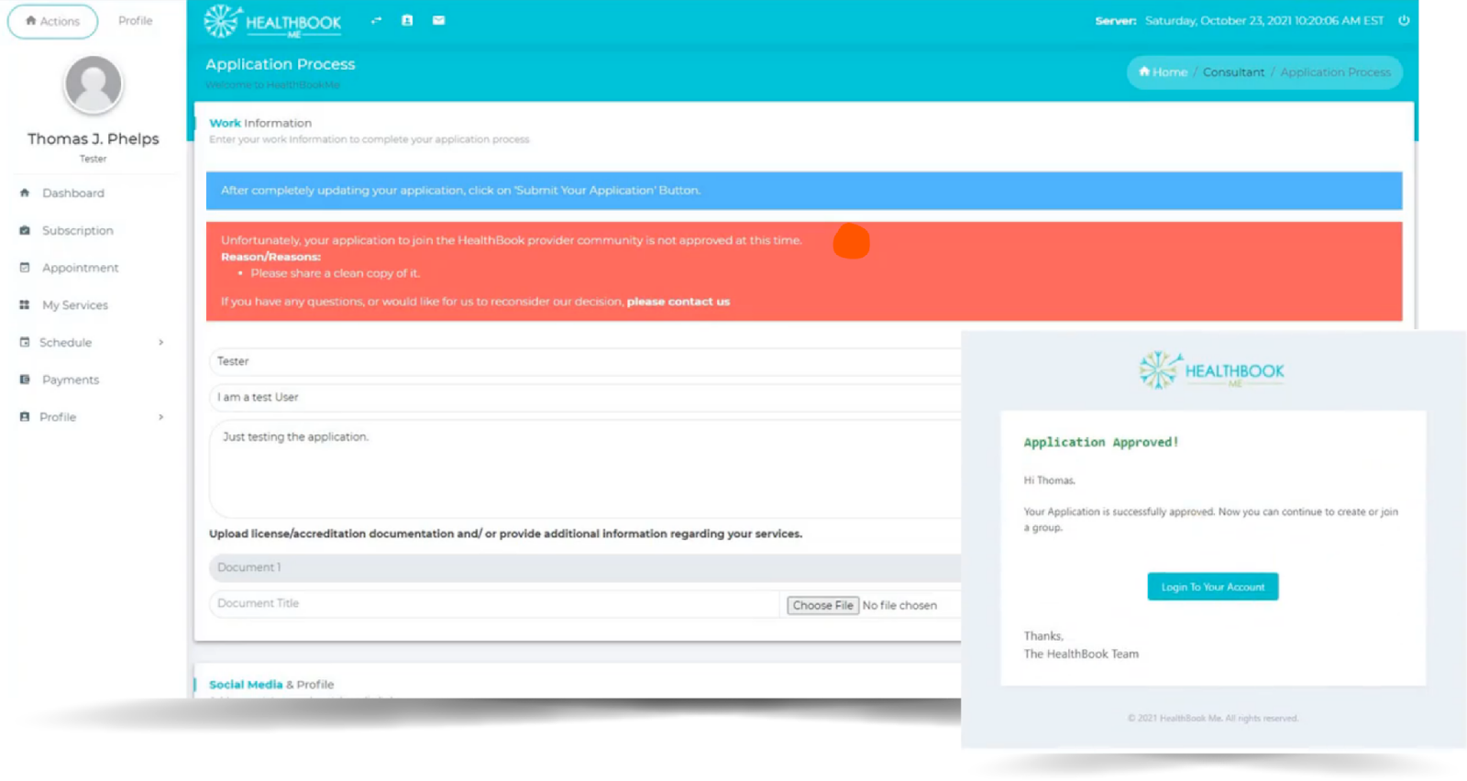Switch to the Profile tab at top
This screenshot has height=781, width=1467.
coord(135,20)
